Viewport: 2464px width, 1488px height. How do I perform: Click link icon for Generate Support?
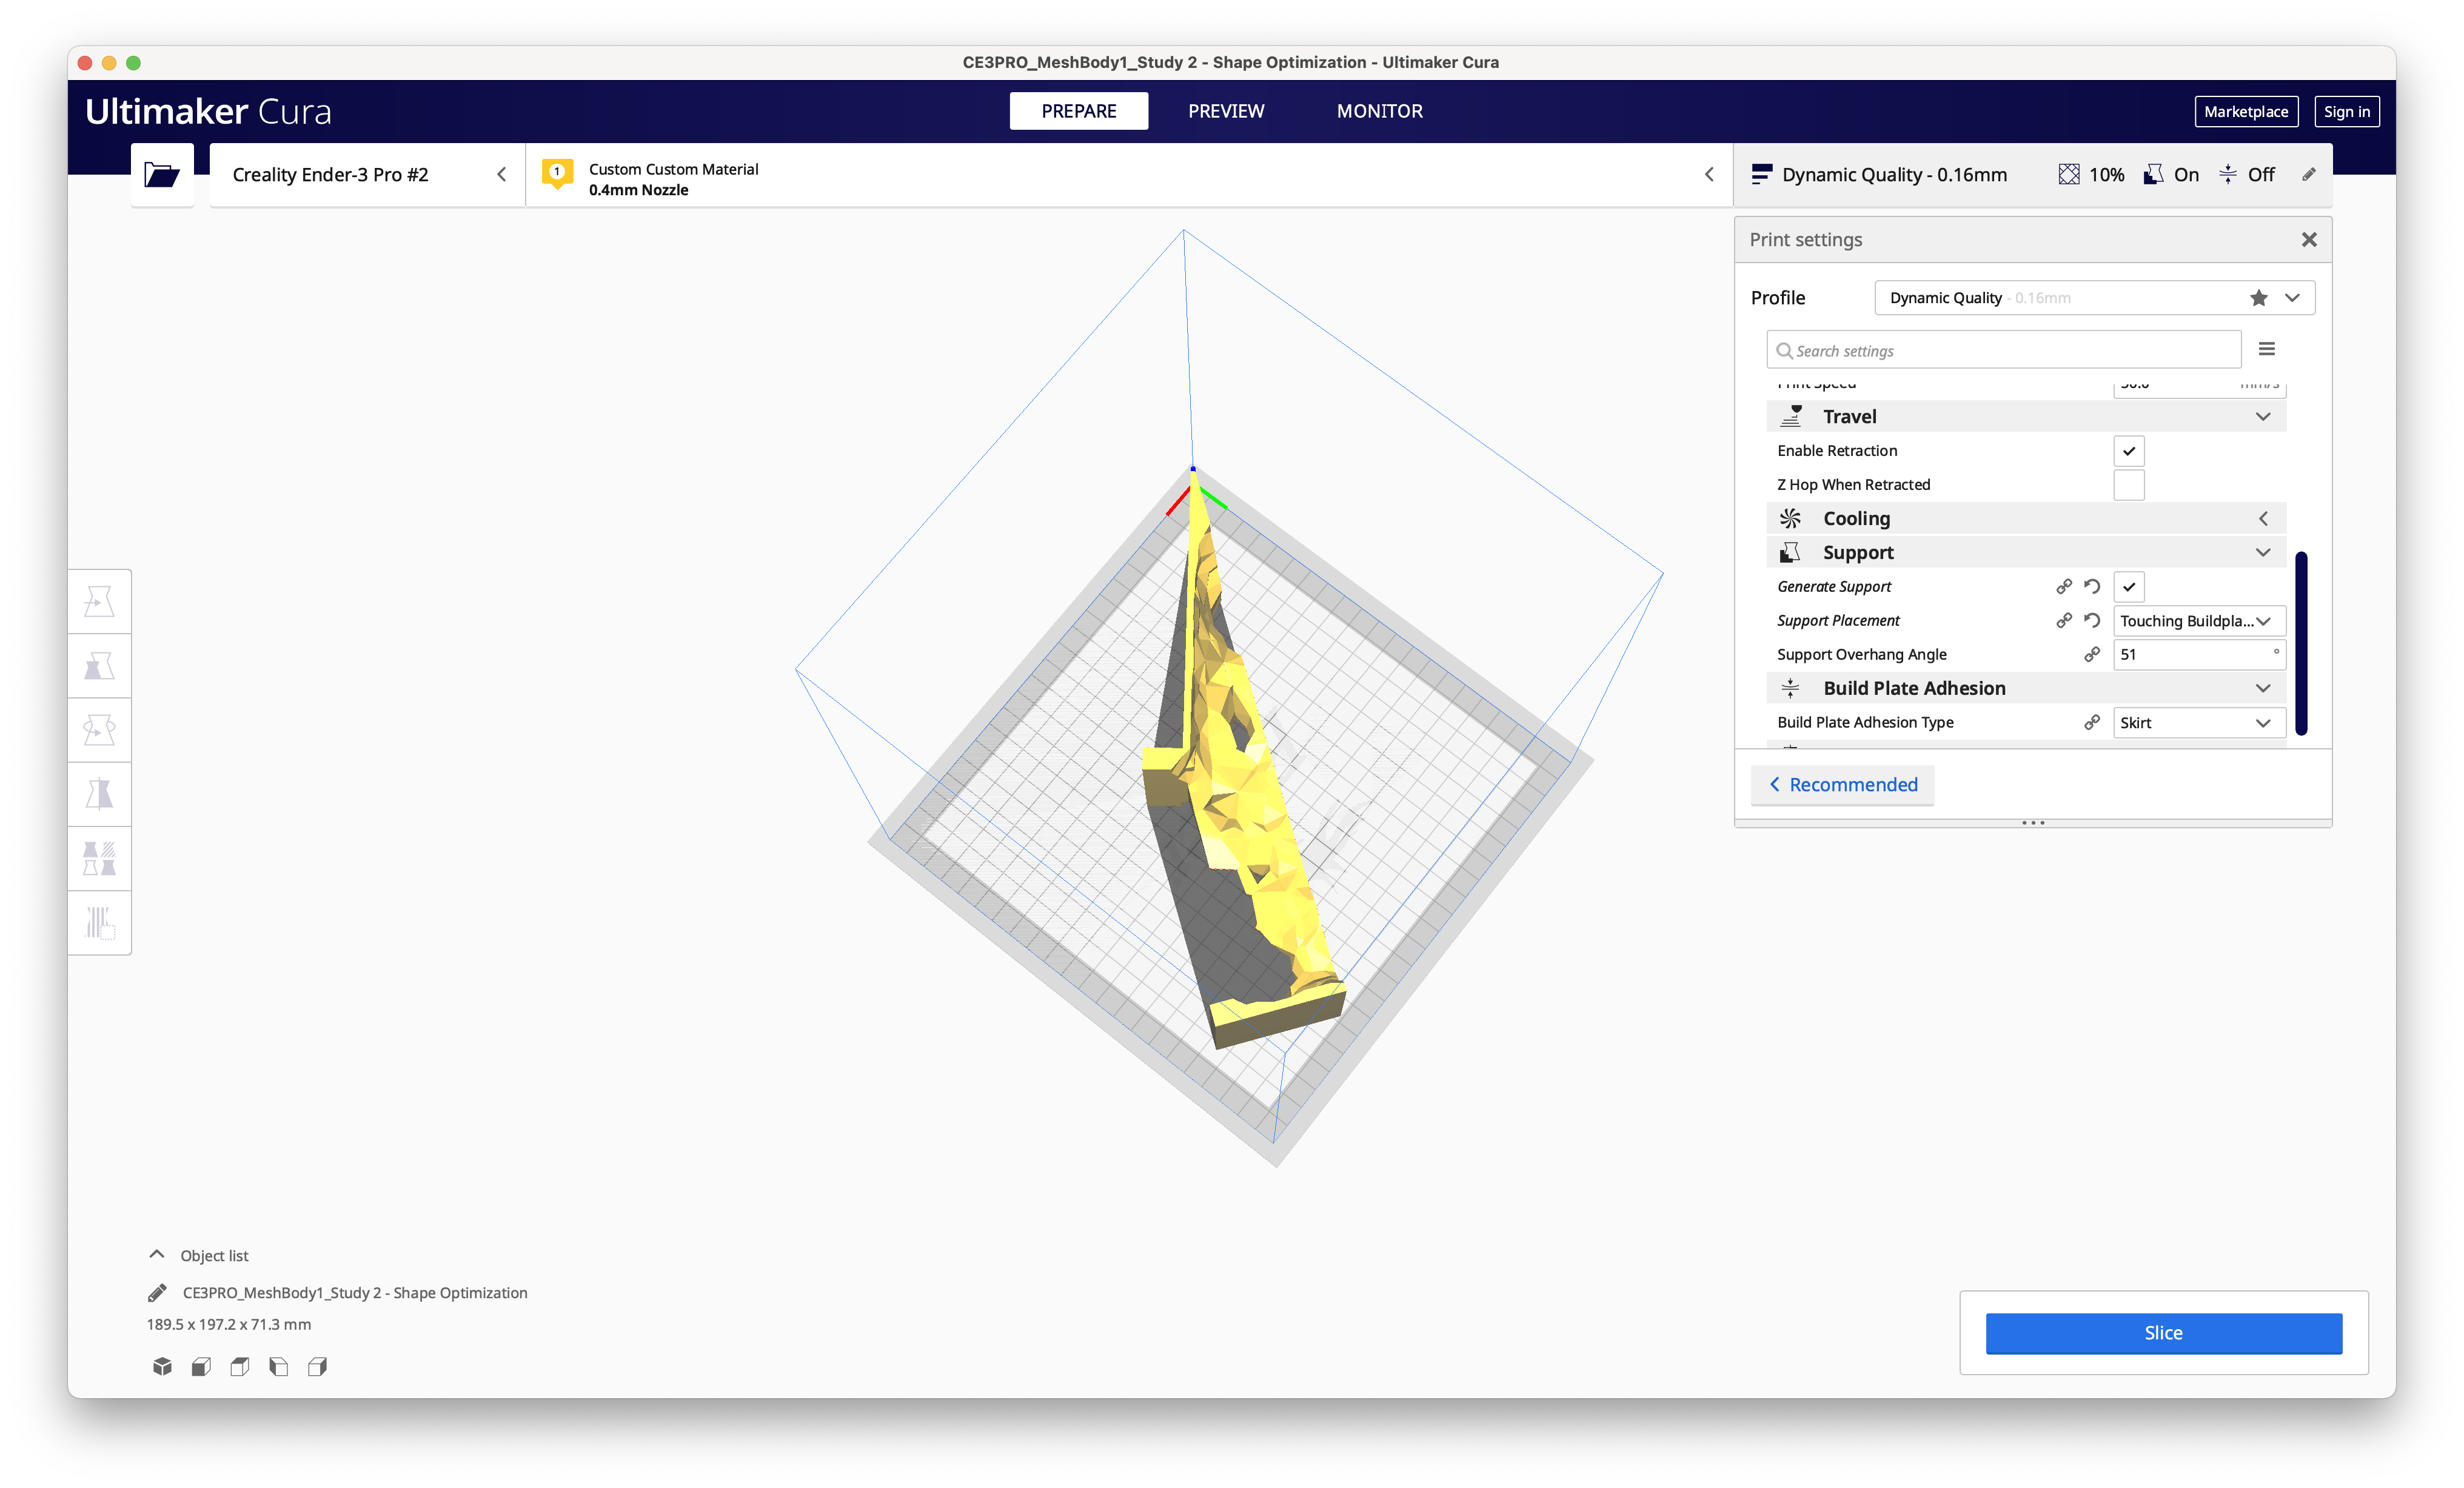[2064, 587]
